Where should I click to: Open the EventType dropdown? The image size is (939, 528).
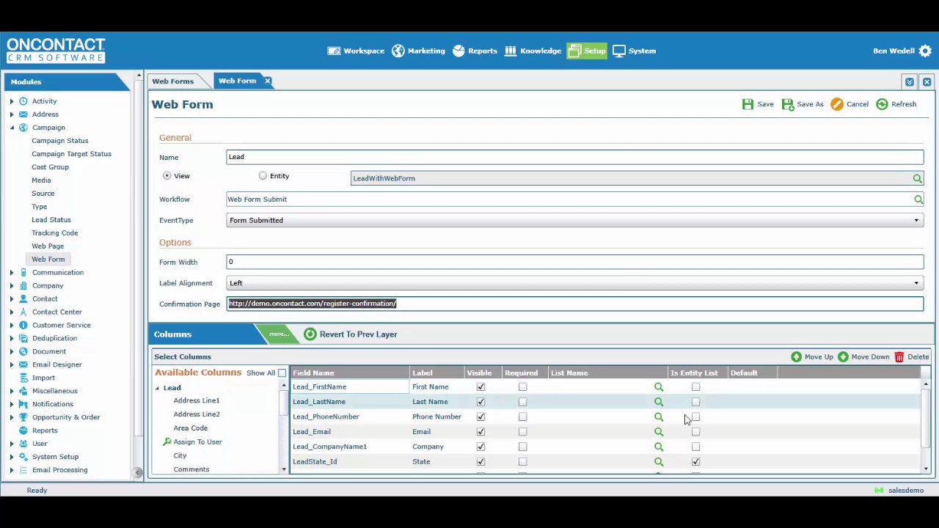(916, 220)
